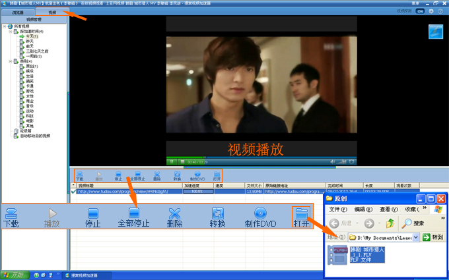Pause the playing video
449x280 pixels.
click(x=172, y=162)
